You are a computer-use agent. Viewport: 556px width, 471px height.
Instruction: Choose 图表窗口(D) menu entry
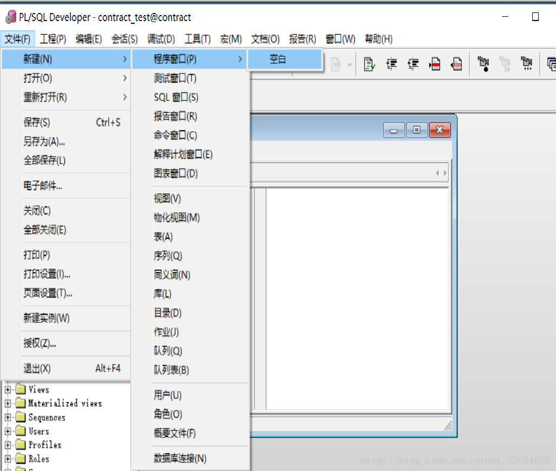click(190, 173)
